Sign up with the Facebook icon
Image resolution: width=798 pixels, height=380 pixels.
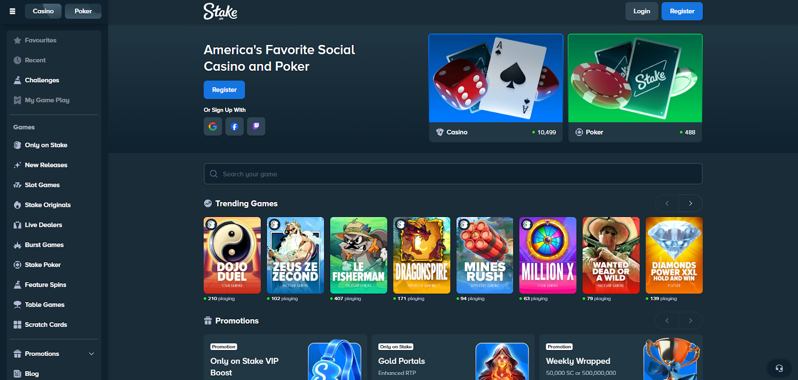point(234,126)
